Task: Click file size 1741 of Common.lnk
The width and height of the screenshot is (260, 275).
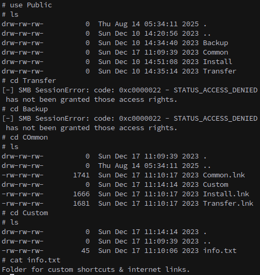Action: (81, 175)
